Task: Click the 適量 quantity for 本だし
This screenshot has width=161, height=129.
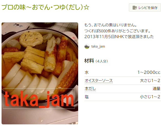Action: [x=156, y=89]
